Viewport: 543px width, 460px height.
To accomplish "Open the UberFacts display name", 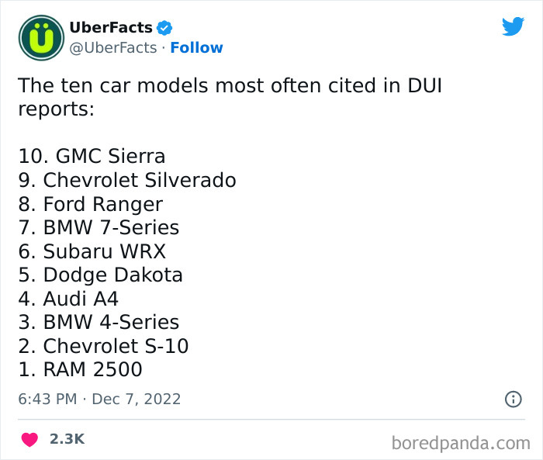I will tap(111, 28).
